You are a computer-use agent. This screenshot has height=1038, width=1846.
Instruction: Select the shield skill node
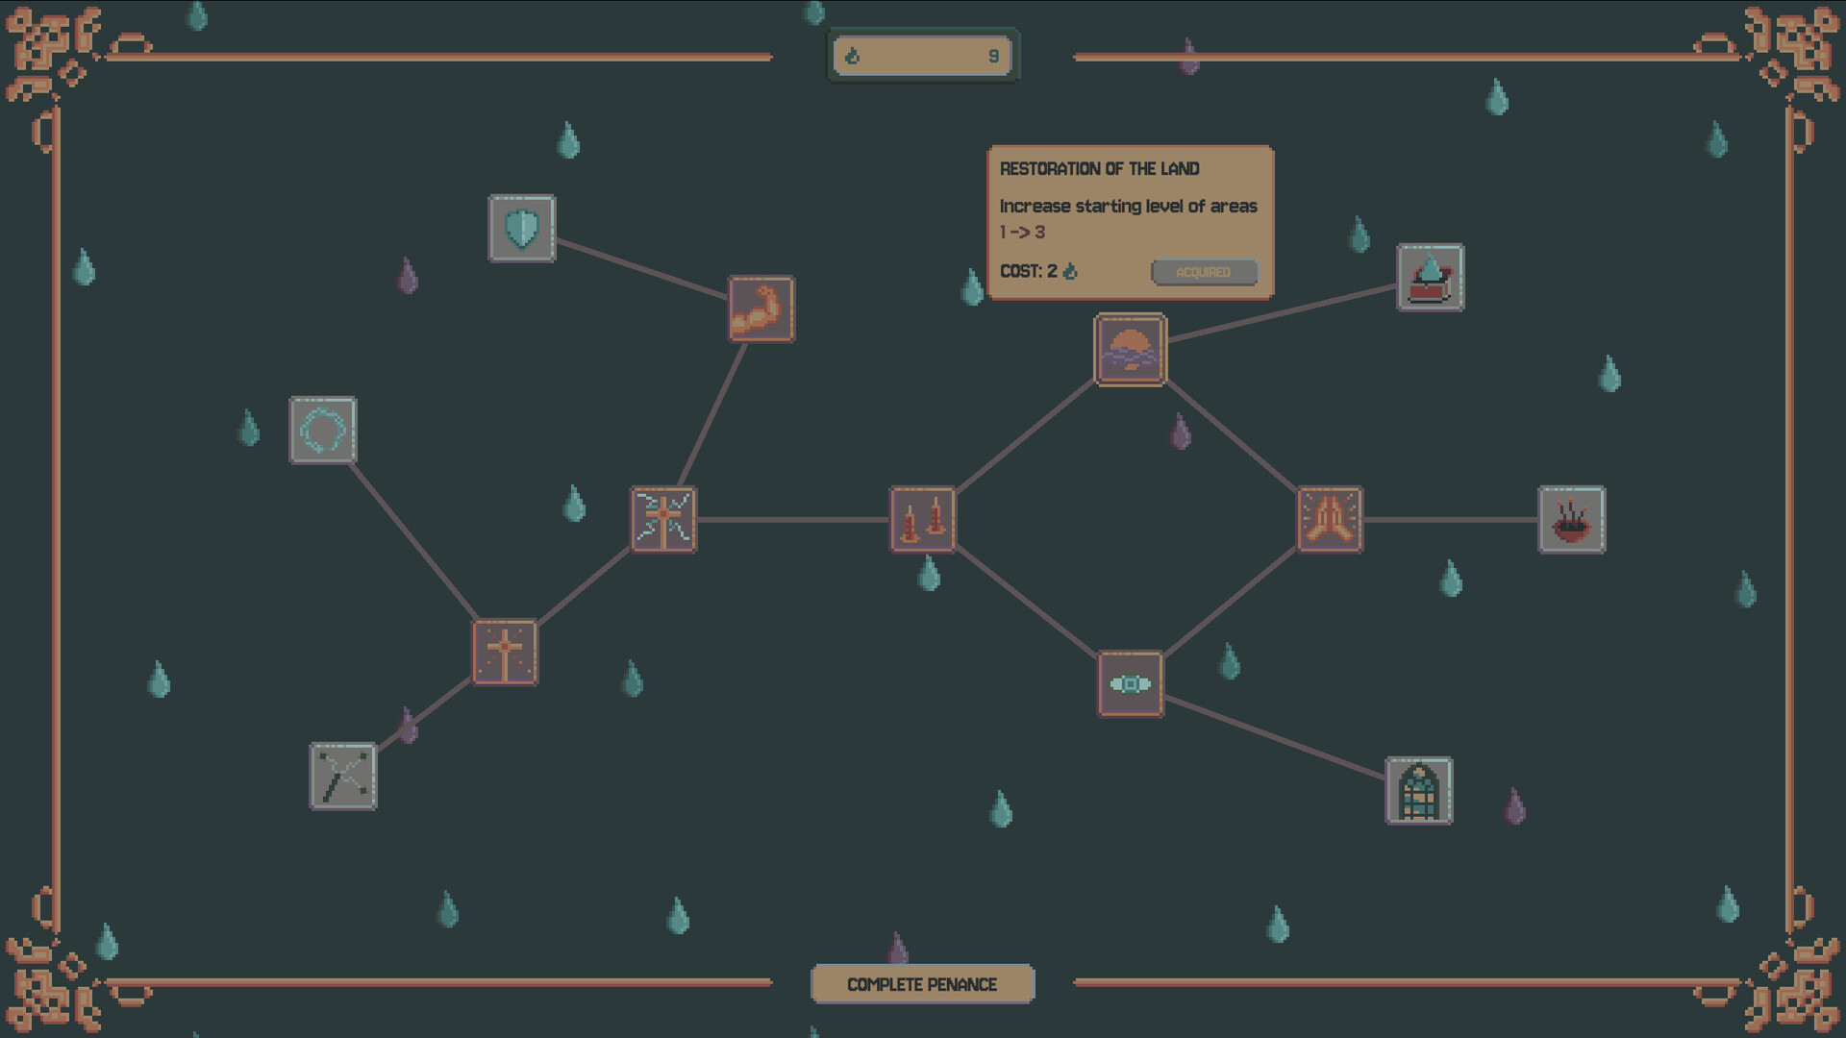point(522,230)
